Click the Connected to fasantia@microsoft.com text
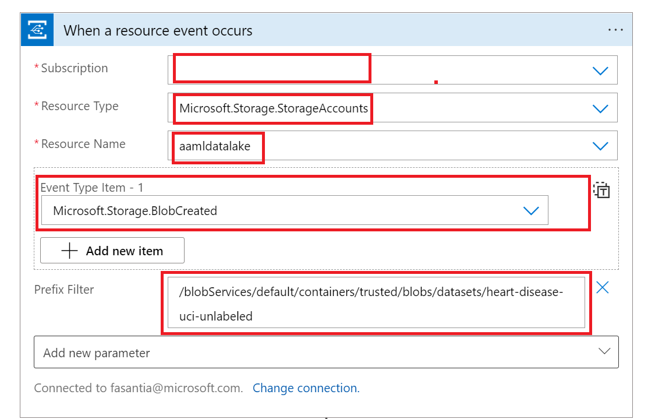The width and height of the screenshot is (655, 419). tap(139, 388)
